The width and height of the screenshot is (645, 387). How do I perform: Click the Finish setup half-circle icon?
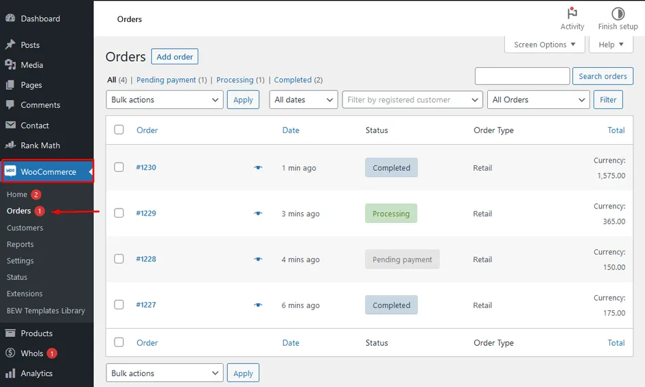(x=618, y=14)
